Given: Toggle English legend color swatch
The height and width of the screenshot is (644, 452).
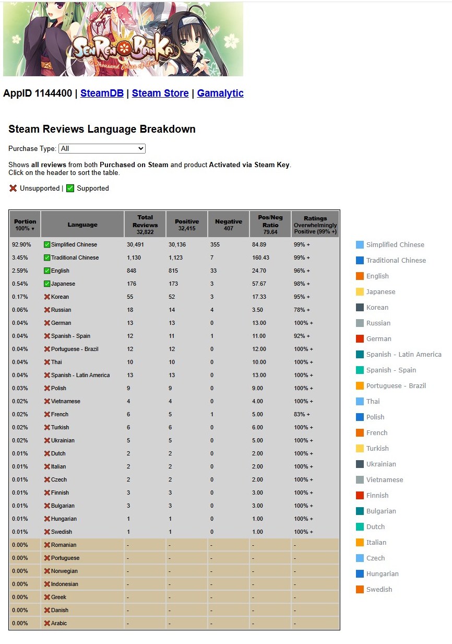Looking at the screenshot, I should click(360, 276).
